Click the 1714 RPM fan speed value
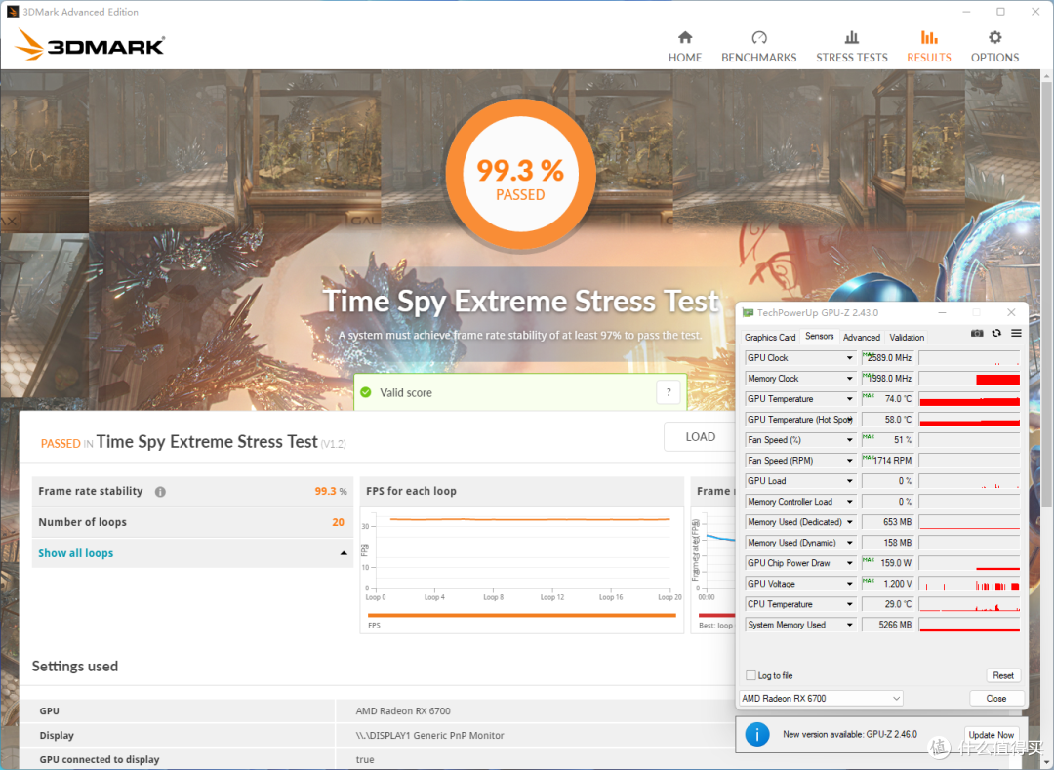Image resolution: width=1054 pixels, height=770 pixels. (x=888, y=461)
